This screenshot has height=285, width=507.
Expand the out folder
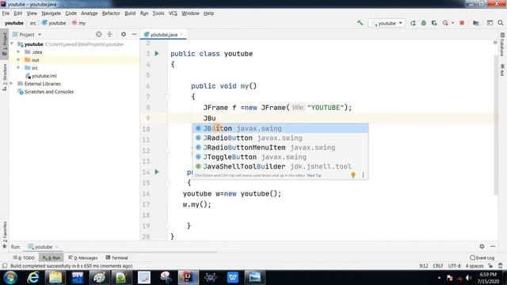click(19, 60)
